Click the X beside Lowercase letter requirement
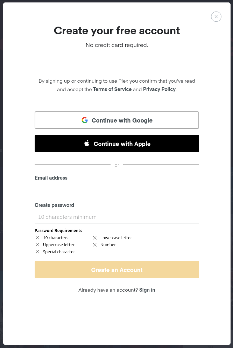The image size is (233, 348). point(95,238)
